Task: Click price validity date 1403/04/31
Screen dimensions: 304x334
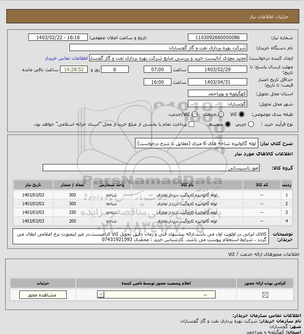Action: pyautogui.click(x=218, y=82)
